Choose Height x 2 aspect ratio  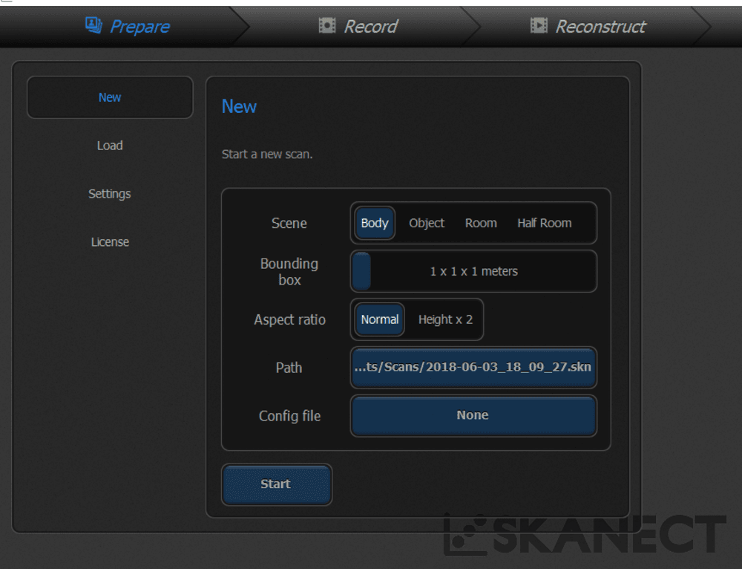point(445,320)
